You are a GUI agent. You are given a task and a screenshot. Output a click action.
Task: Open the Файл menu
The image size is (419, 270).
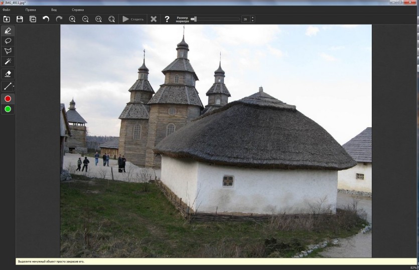click(x=7, y=10)
